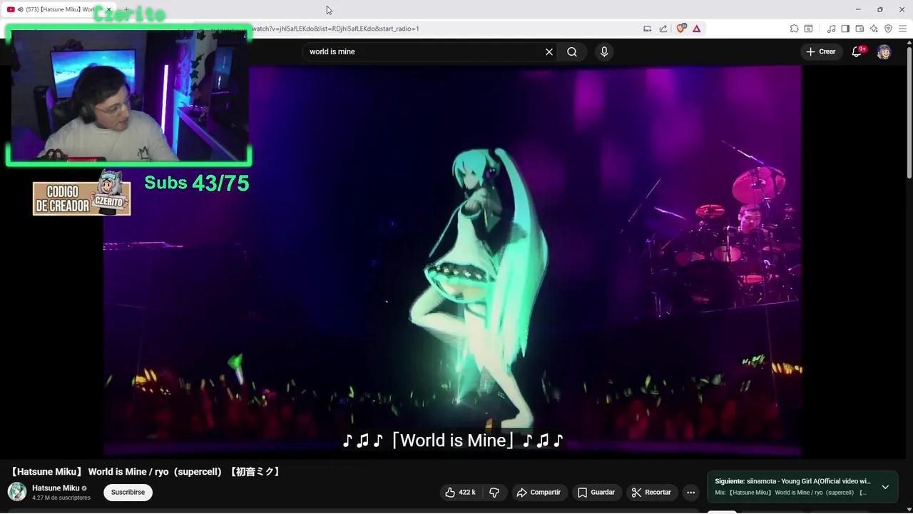Open Brave Rewards triangle icon
The height and width of the screenshot is (514, 913).
tap(697, 29)
